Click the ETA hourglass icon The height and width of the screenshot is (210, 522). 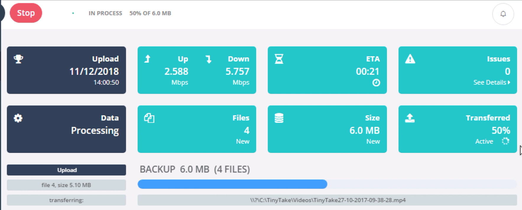coord(279,59)
